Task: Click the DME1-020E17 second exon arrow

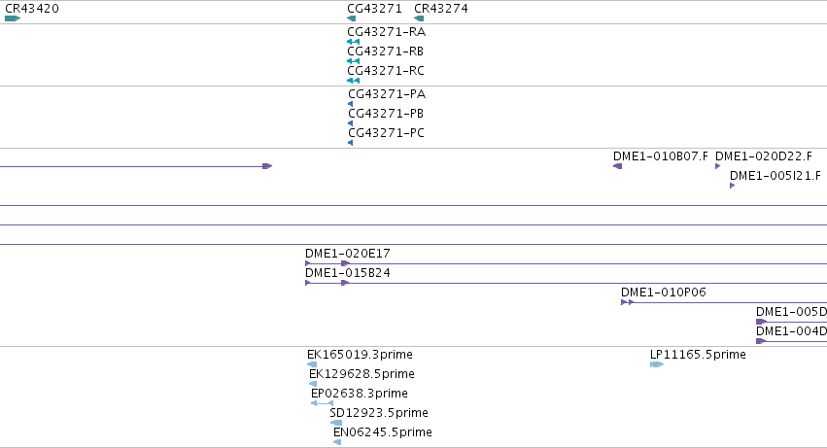Action: click(x=345, y=263)
